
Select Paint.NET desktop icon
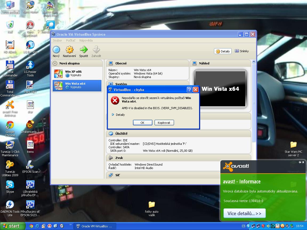click(30, 87)
